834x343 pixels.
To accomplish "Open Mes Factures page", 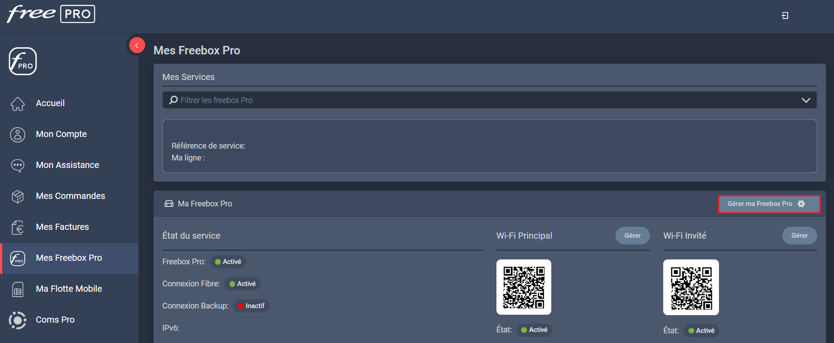I will tap(70, 227).
